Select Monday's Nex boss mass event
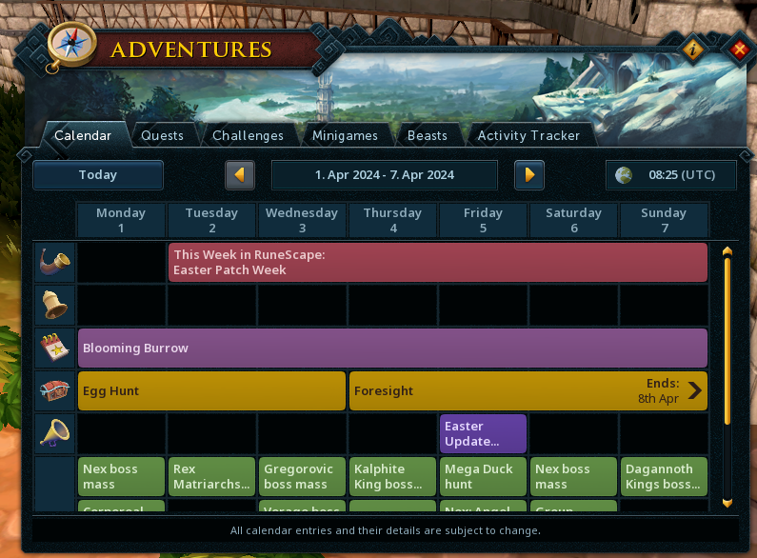 tap(121, 476)
